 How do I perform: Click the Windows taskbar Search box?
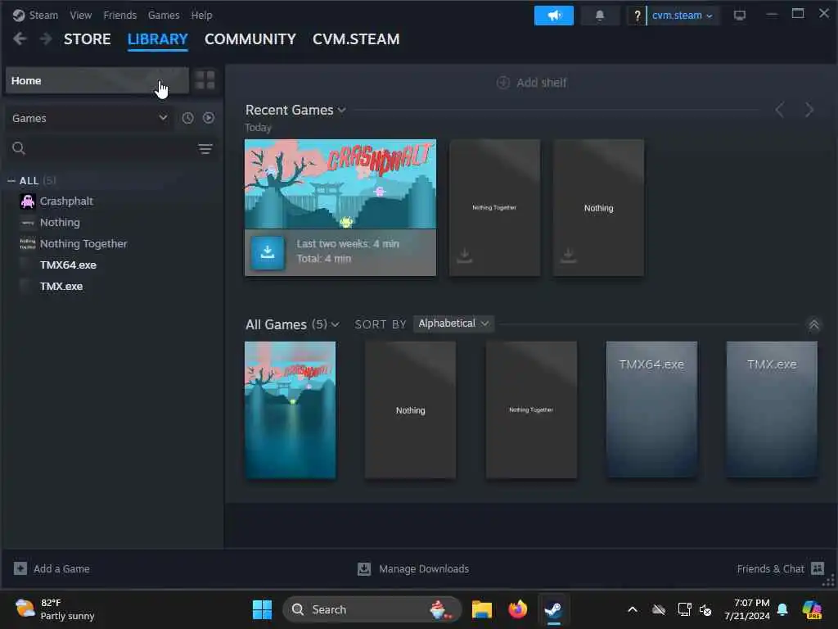click(x=372, y=609)
